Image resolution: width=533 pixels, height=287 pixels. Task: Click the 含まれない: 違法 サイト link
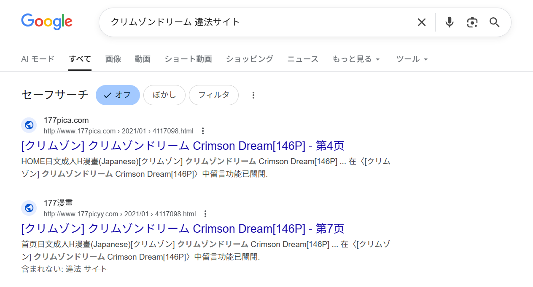64,269
